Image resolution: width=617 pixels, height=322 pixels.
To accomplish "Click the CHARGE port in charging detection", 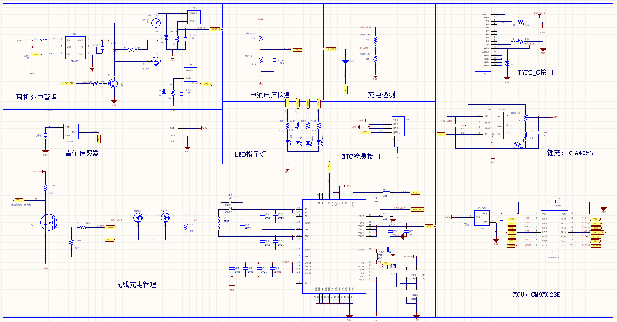I will click(x=331, y=49).
